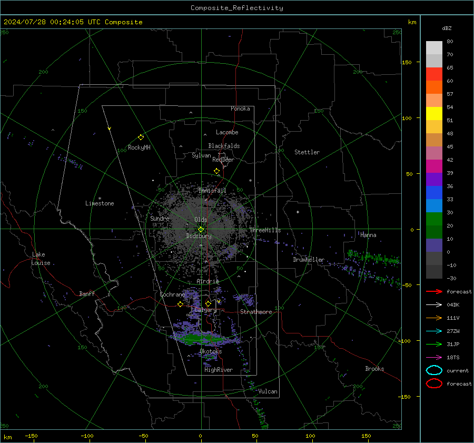Click yellow diamond marker below RedDeer
The image size is (474, 443).
(216, 171)
